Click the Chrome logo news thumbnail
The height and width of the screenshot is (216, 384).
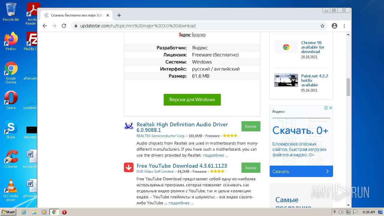click(286, 47)
